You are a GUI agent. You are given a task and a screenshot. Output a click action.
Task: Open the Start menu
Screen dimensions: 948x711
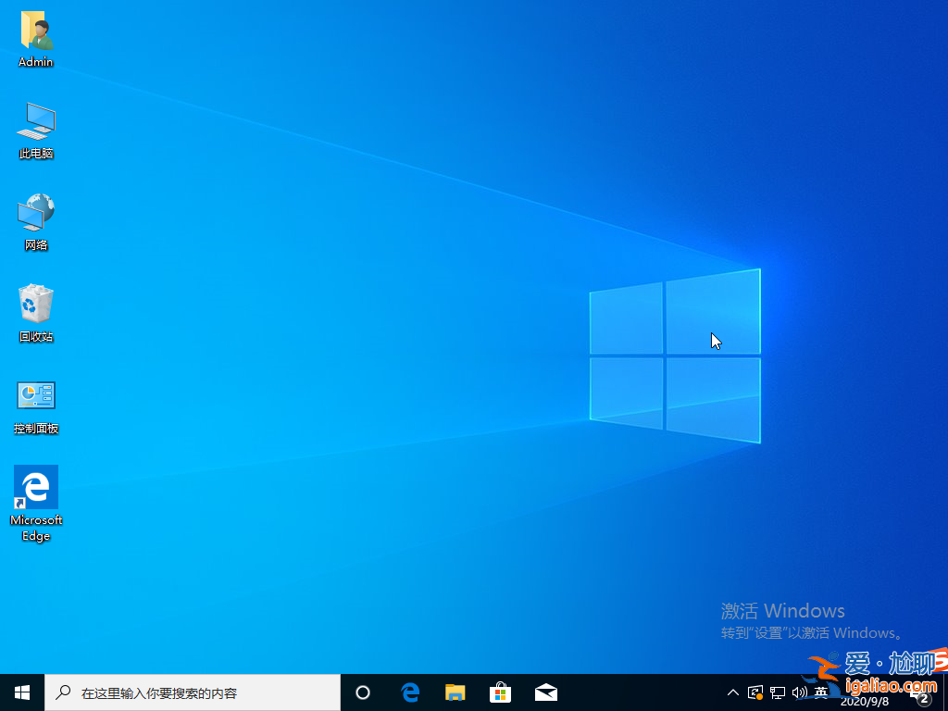click(x=20, y=692)
